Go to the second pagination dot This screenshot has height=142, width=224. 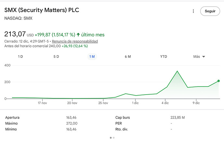click(x=114, y=138)
